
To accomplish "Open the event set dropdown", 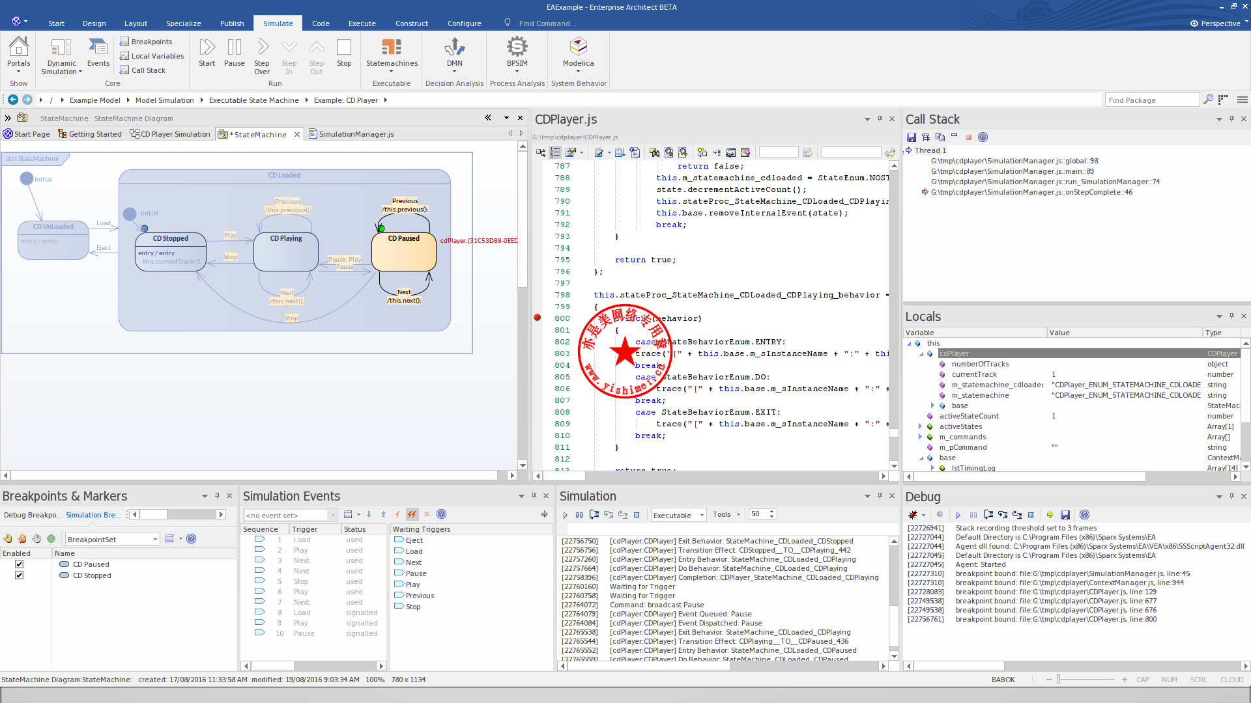I will [333, 515].
